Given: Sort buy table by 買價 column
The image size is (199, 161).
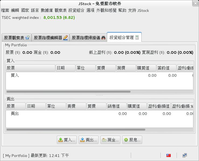Looking at the screenshot, I should (x=106, y=68).
